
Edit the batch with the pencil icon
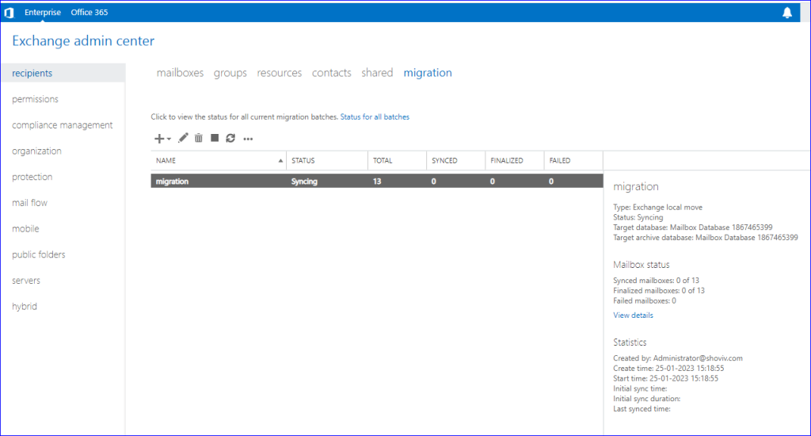point(183,138)
